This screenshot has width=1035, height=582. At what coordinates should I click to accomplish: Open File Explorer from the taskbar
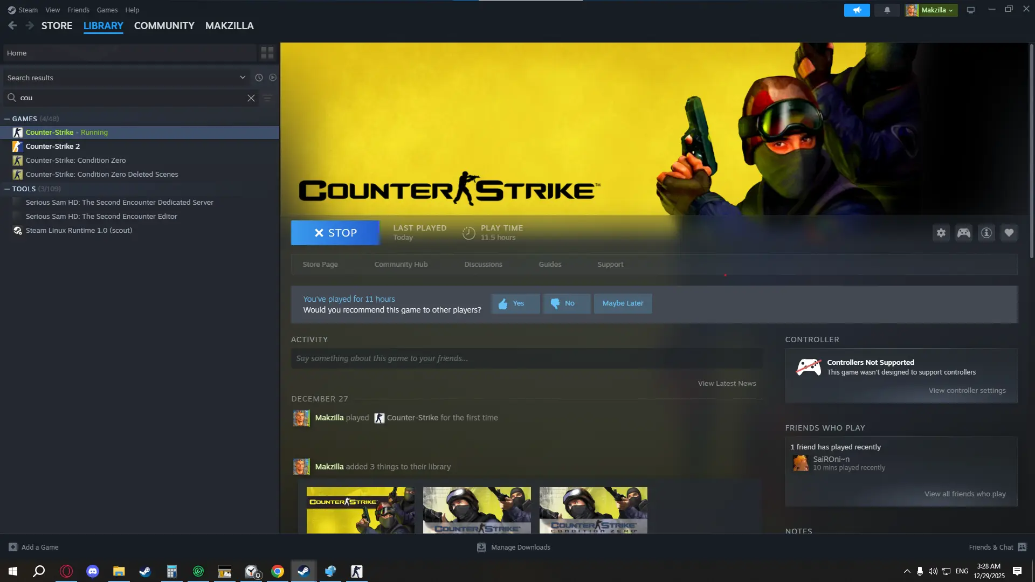click(119, 571)
